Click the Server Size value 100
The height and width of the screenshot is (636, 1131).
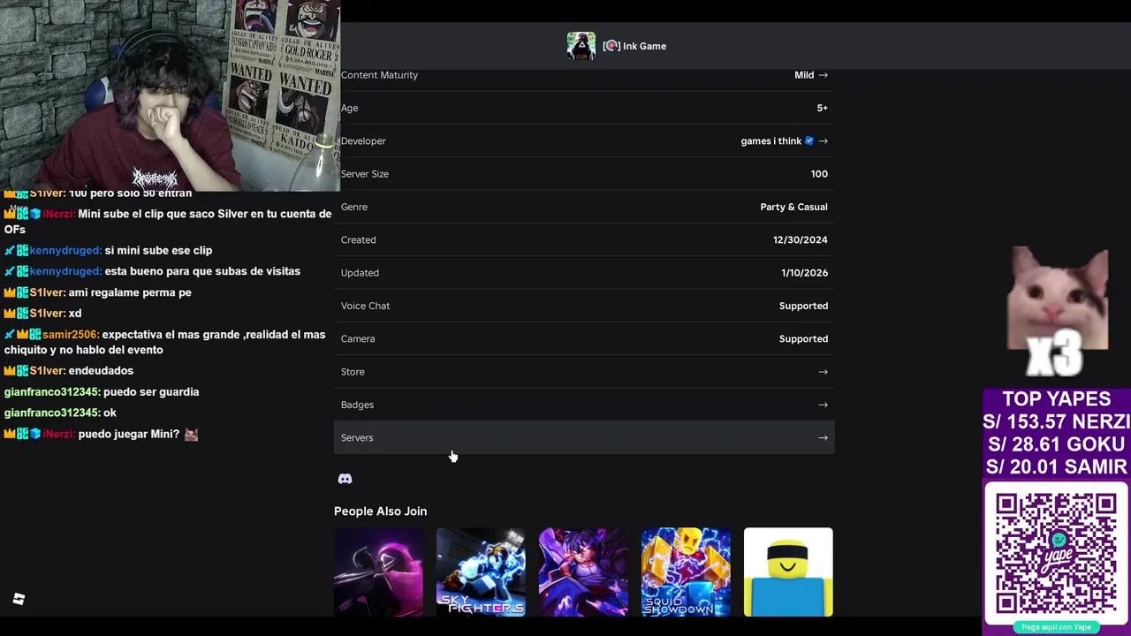819,174
